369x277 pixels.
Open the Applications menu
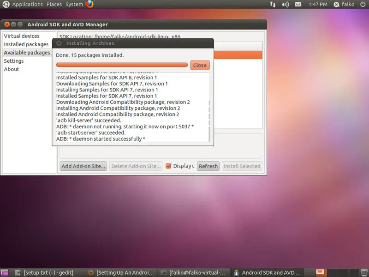point(27,4)
